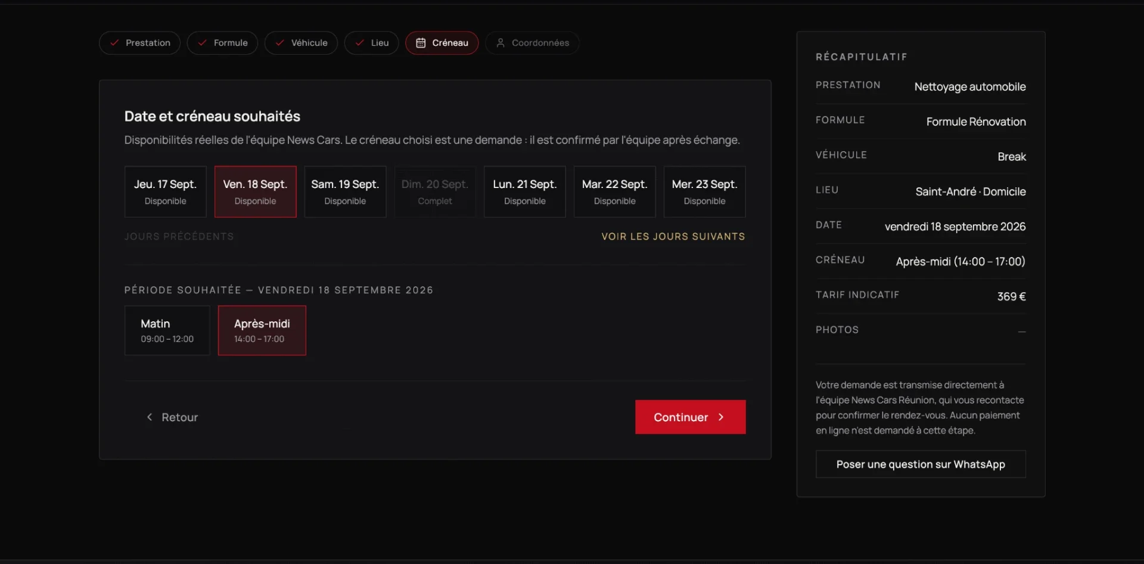Image resolution: width=1144 pixels, height=564 pixels.
Task: Click Voir les jours suivants link
Action: pos(673,237)
